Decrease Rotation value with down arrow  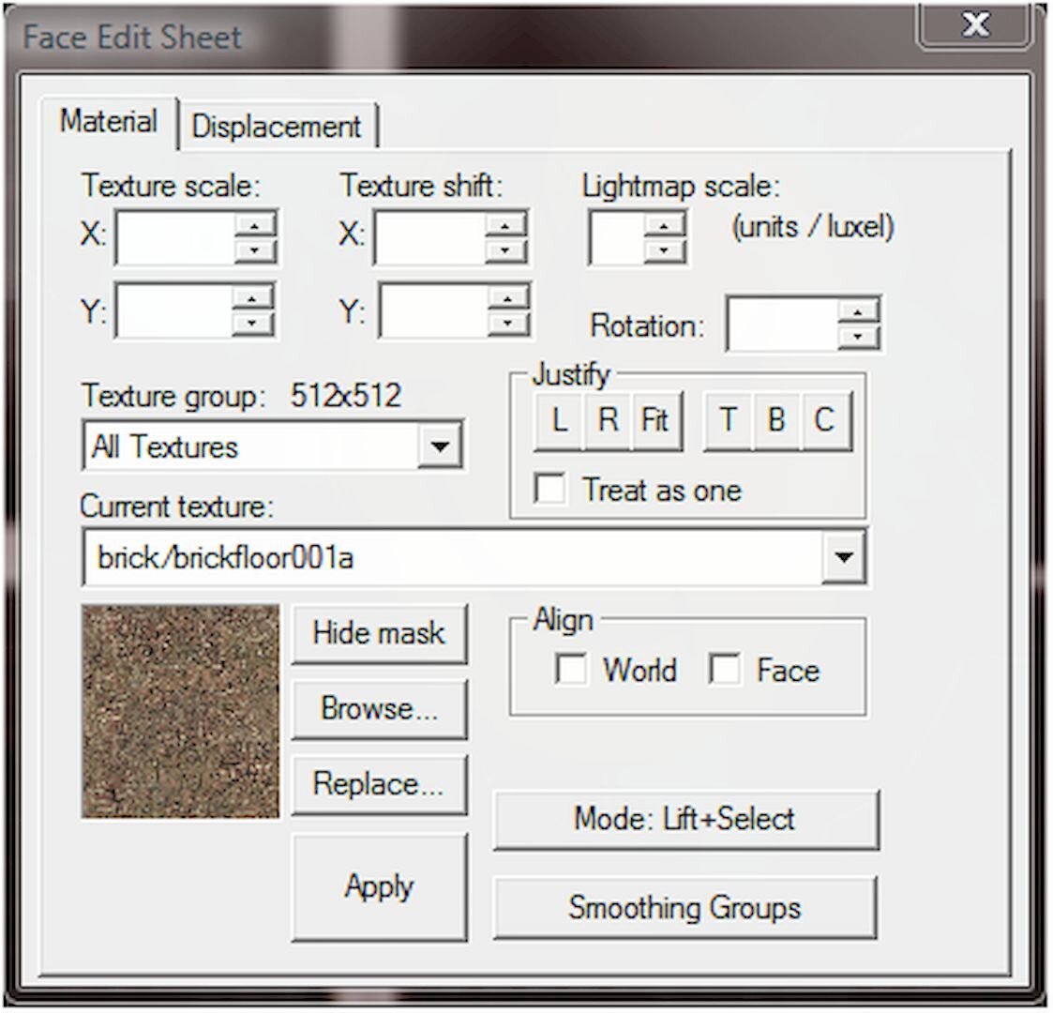[858, 336]
